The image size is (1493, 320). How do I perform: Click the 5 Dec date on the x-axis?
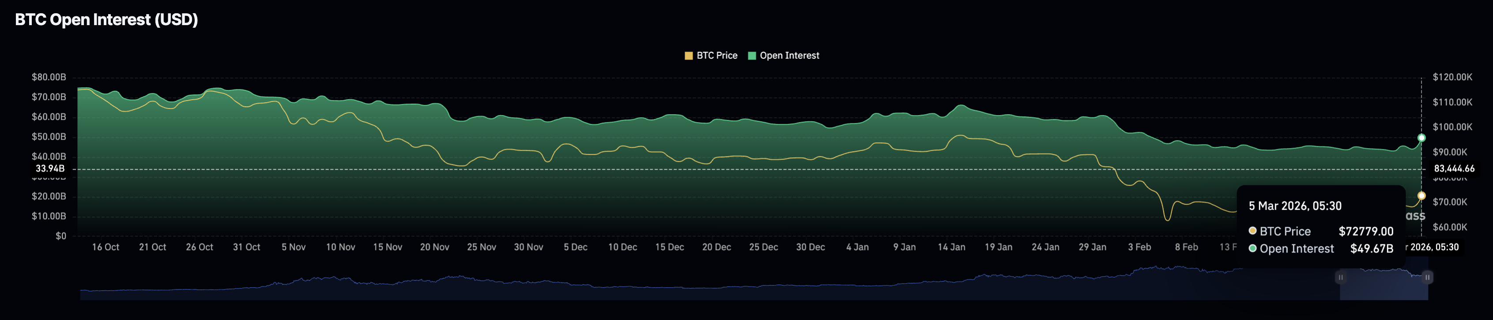(x=575, y=247)
